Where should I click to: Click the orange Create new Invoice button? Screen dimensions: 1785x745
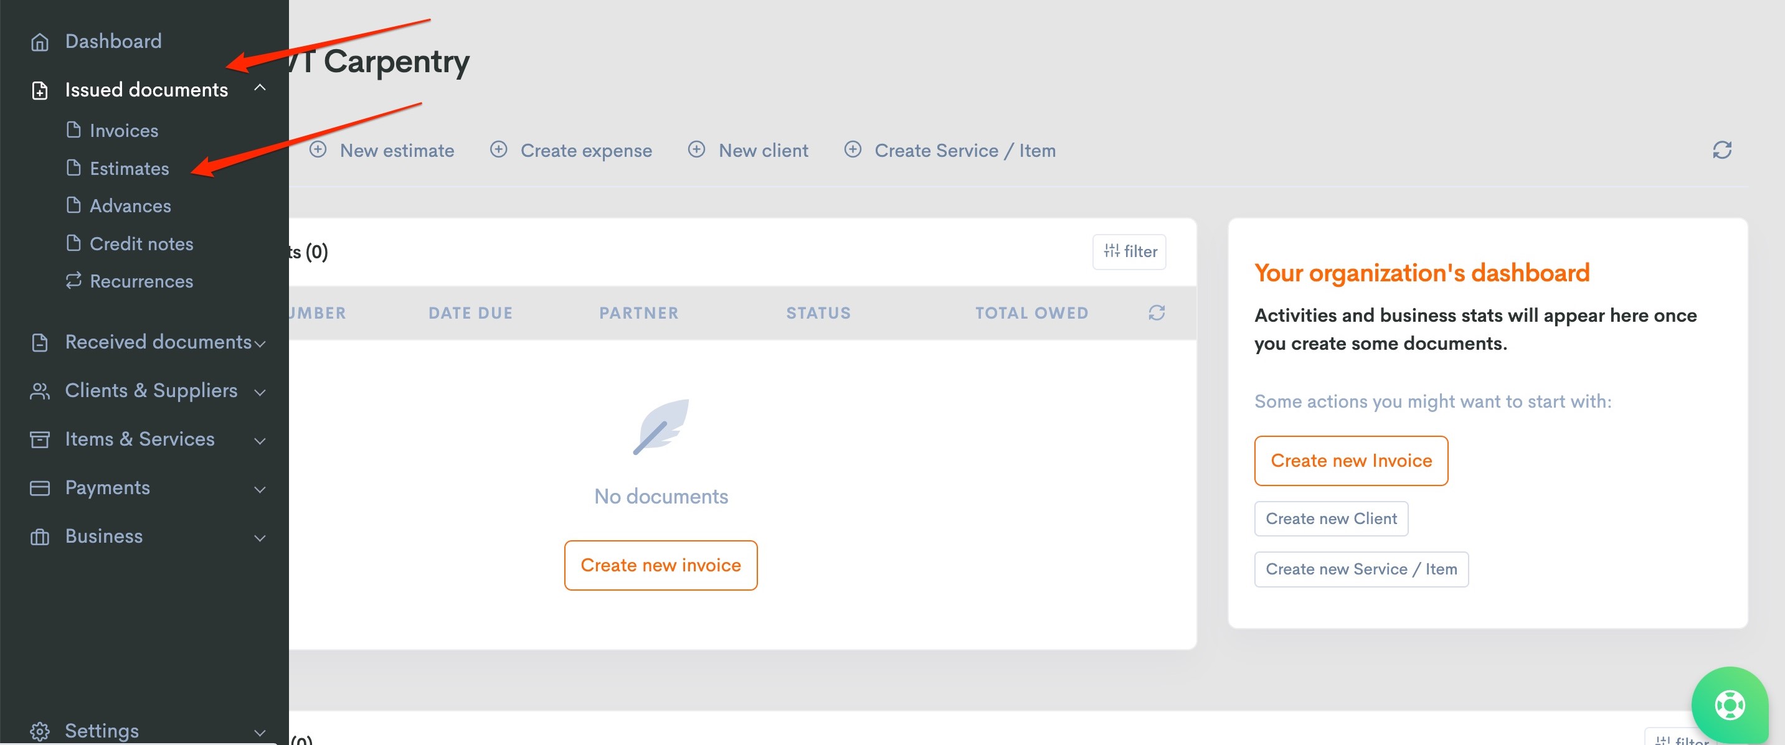click(x=1352, y=461)
